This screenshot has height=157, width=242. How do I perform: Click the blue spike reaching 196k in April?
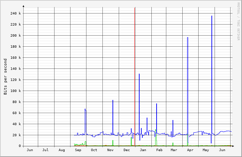(187, 86)
